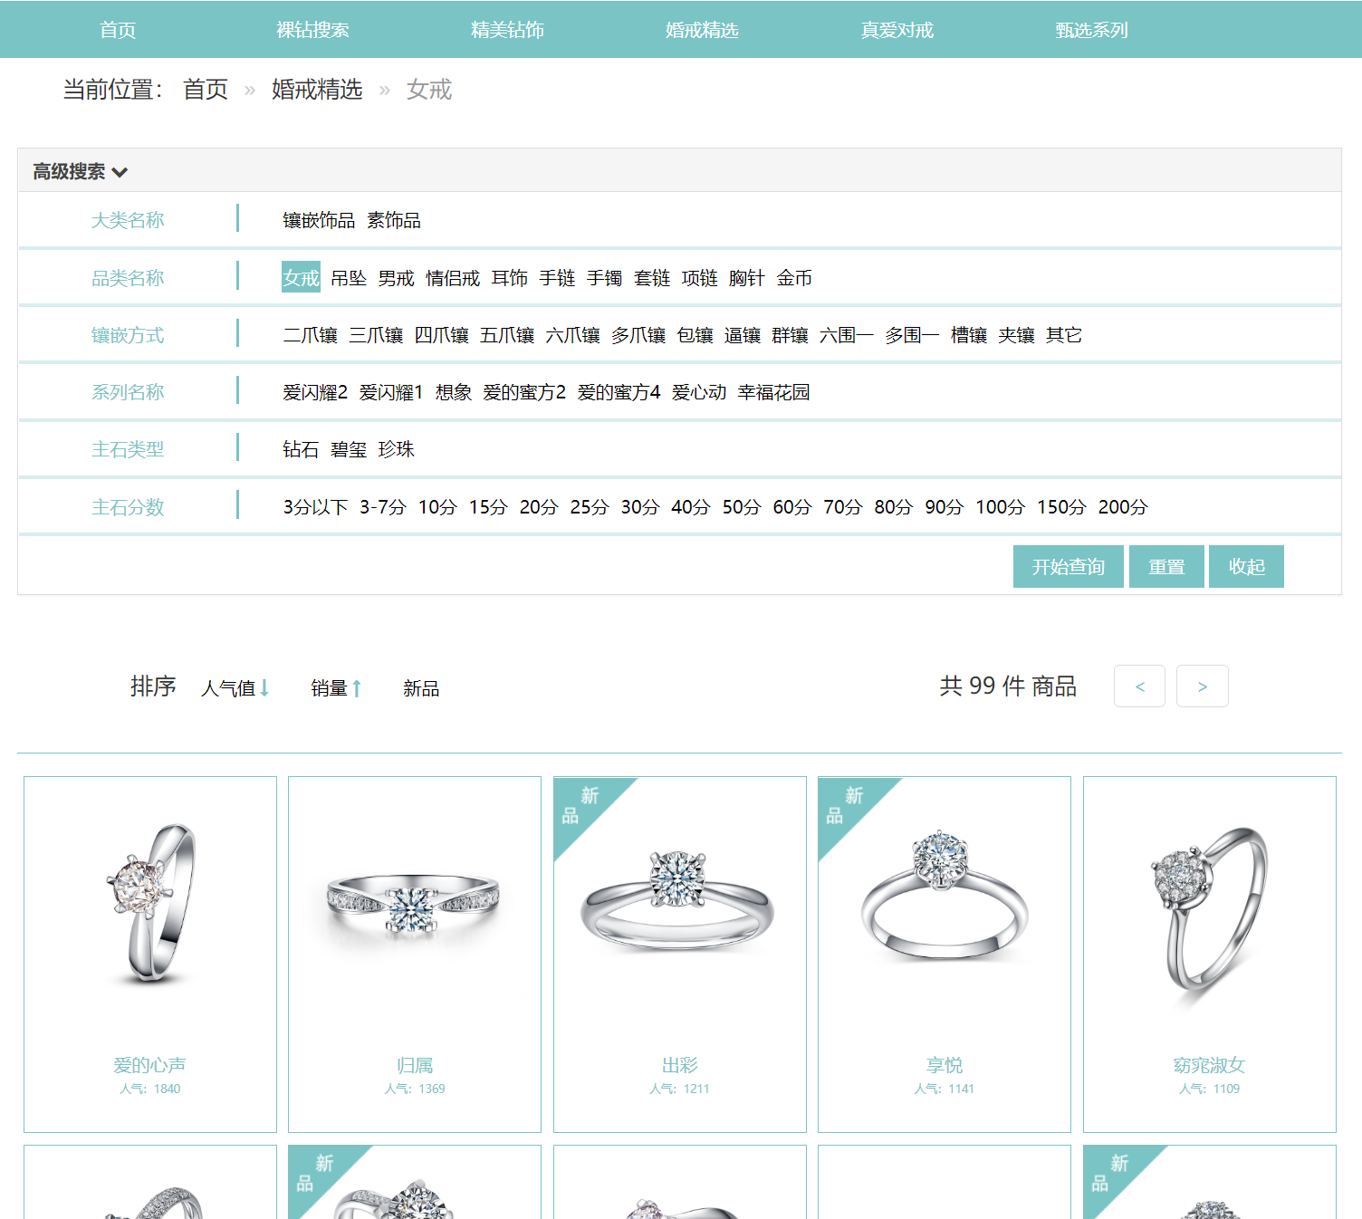
Task: Select the 素饰品 category filter
Action: pyautogui.click(x=394, y=220)
